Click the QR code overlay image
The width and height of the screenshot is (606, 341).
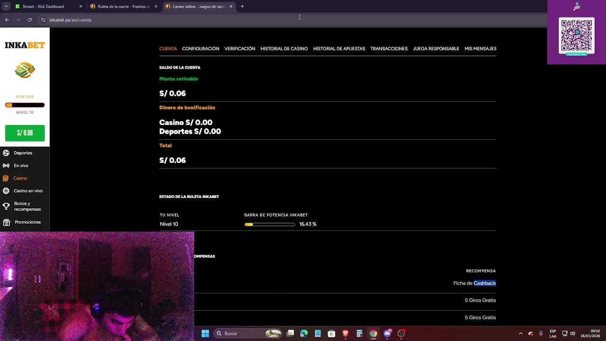577,36
